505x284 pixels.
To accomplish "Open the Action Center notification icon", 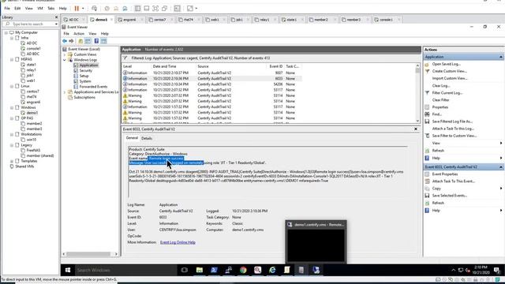I will coord(496,270).
